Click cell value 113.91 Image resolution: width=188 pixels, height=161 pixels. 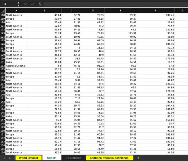[121, 33]
